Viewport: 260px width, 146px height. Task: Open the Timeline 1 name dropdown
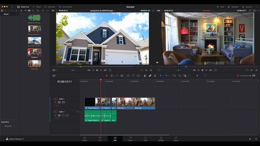pyautogui.click(x=212, y=11)
